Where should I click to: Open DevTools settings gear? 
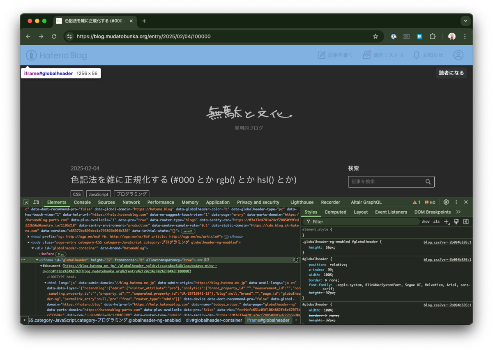point(446,202)
